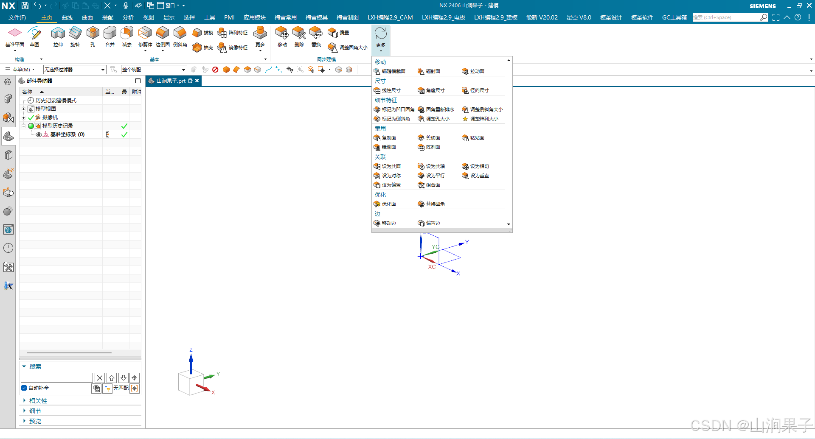Screen dimensions: 815x439
Task: Click the 抽壳 (Shell) tool
Action: coord(202,48)
